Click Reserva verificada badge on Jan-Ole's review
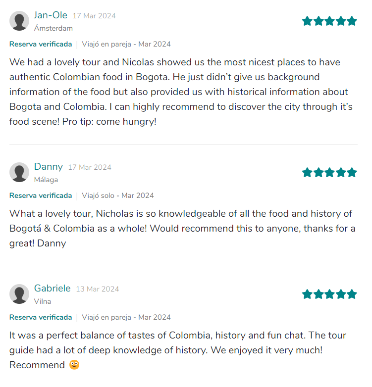The height and width of the screenshot is (387, 372). click(41, 44)
